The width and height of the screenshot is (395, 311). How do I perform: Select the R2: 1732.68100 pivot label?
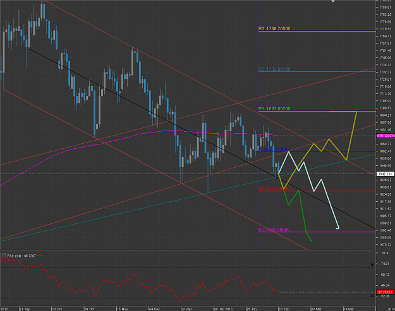(274, 69)
